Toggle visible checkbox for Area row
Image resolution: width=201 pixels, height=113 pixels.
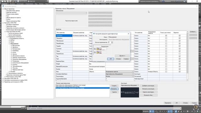point(180,72)
